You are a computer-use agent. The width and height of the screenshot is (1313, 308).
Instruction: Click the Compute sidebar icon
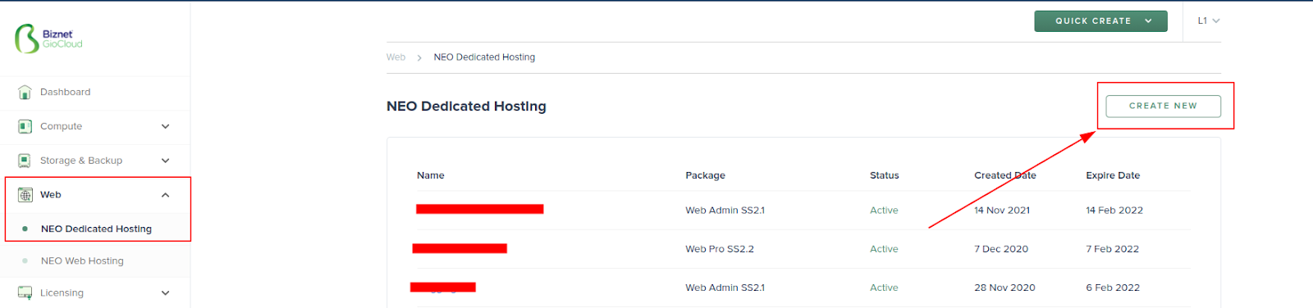(25, 126)
